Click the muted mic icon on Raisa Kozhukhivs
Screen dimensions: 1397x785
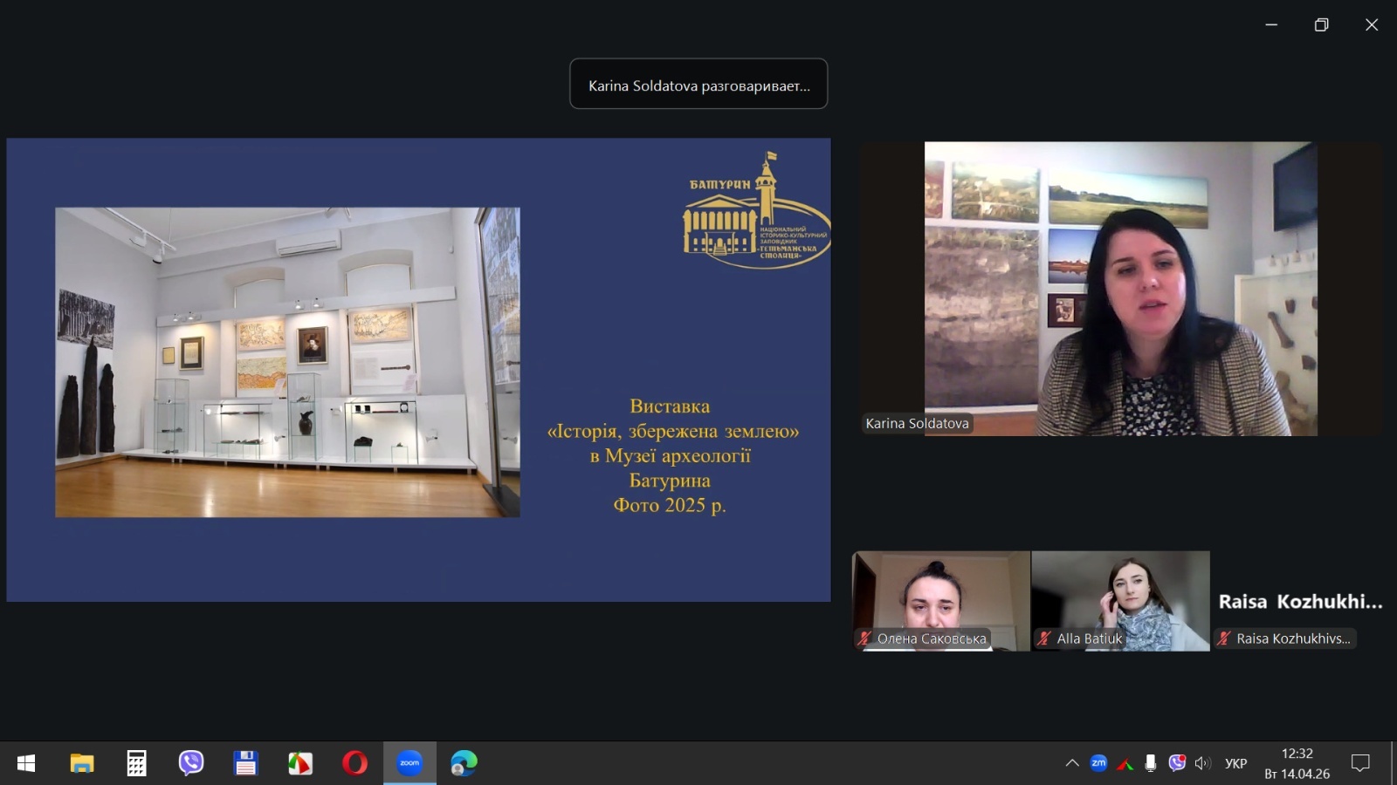tap(1224, 638)
